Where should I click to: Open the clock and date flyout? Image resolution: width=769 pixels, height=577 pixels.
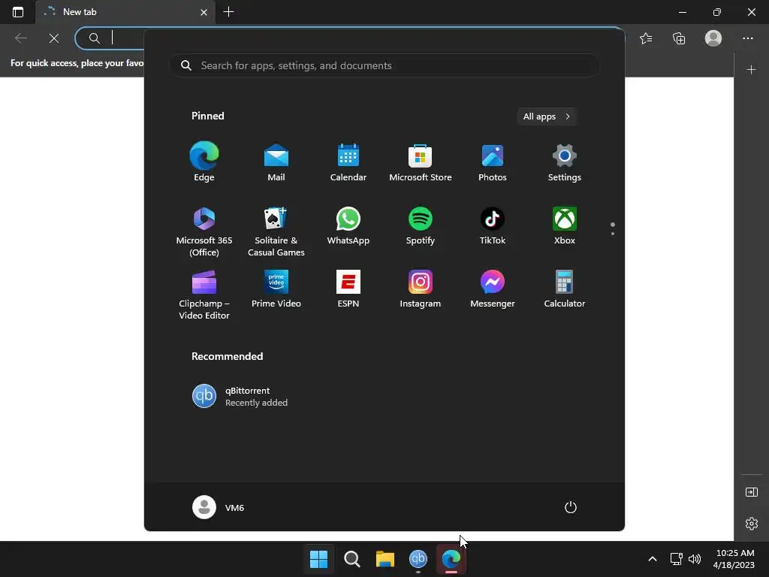734,559
